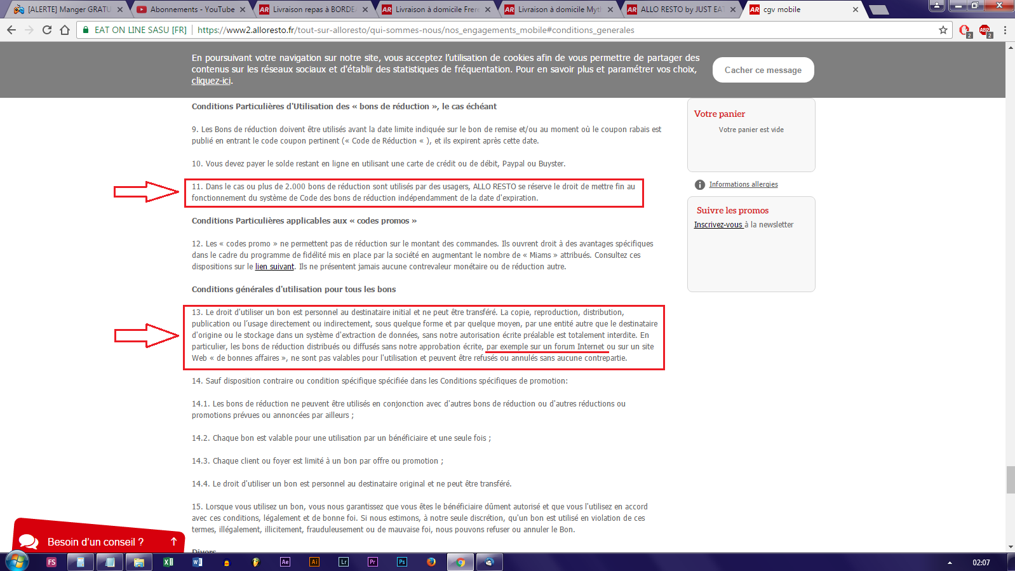The height and width of the screenshot is (571, 1015).
Task: Click the Votre panier heading
Action: [x=719, y=114]
